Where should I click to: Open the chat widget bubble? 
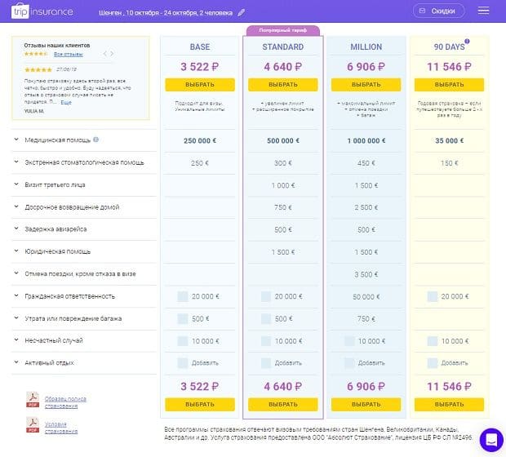[491, 440]
